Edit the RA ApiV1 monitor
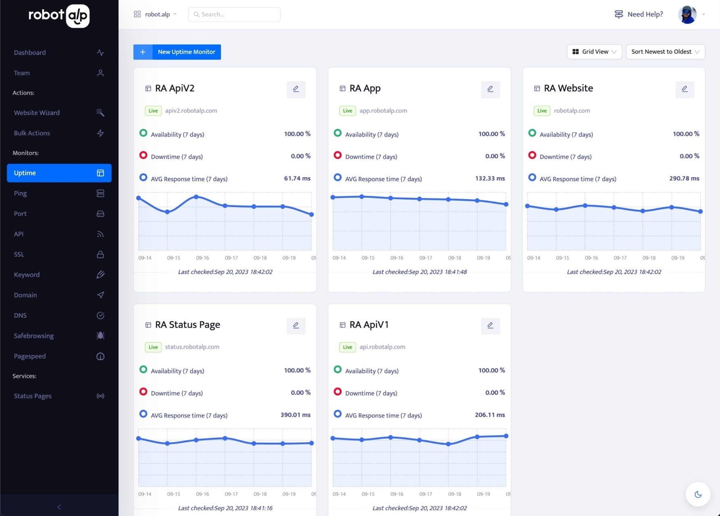Image resolution: width=720 pixels, height=516 pixels. click(490, 325)
